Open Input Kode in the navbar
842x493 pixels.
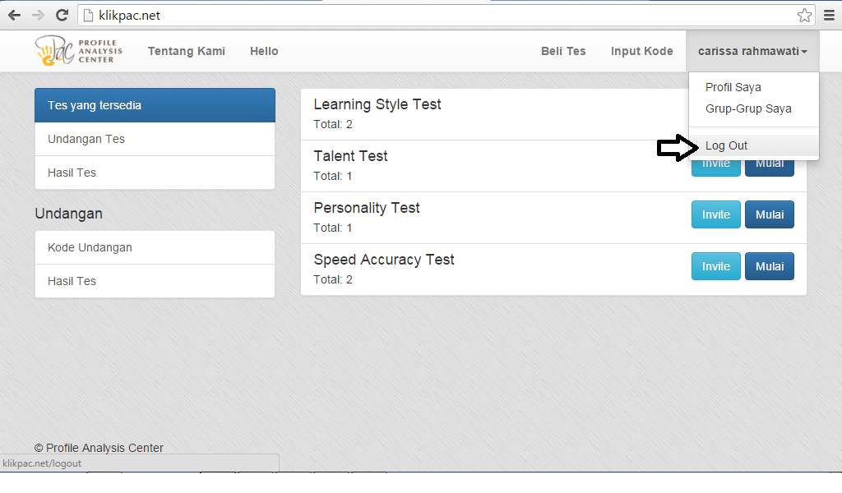[641, 51]
